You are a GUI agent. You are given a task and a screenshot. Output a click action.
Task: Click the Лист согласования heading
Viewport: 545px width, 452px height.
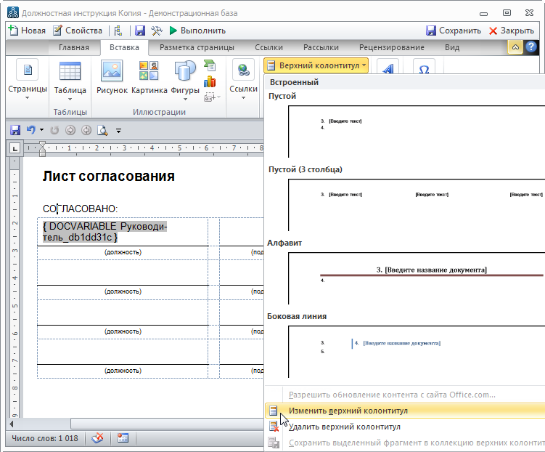108,176
